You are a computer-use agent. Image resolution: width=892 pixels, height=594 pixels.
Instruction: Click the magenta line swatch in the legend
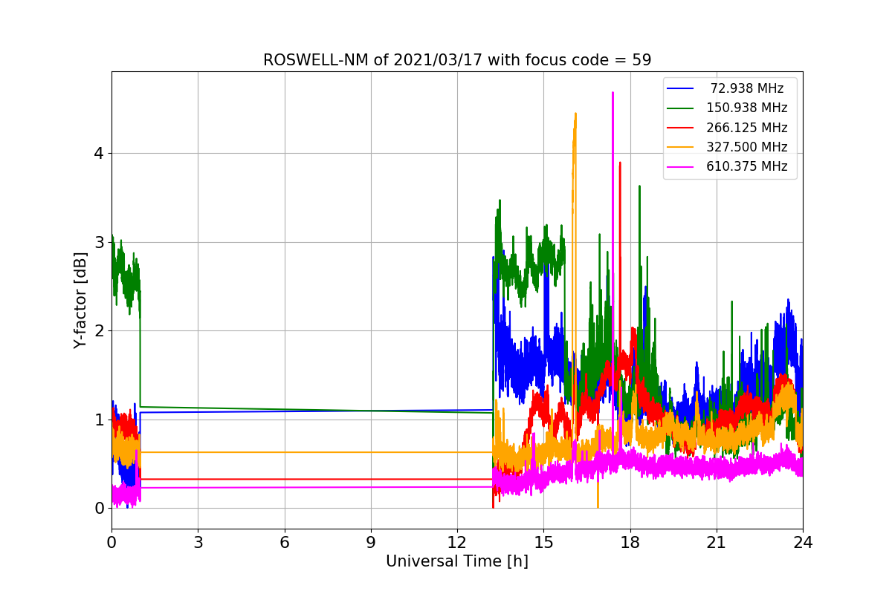tap(680, 166)
